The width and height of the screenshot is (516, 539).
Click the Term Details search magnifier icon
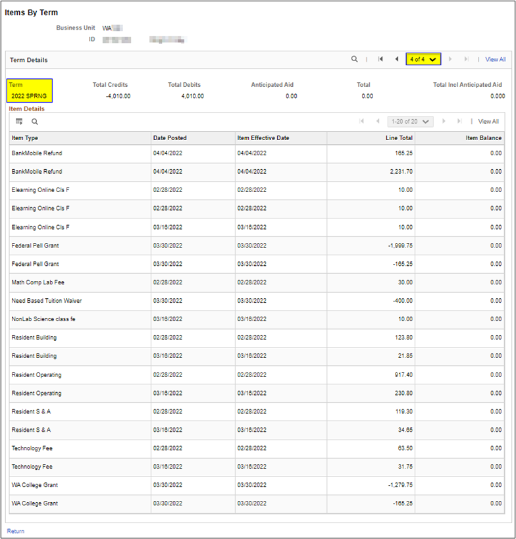click(354, 59)
